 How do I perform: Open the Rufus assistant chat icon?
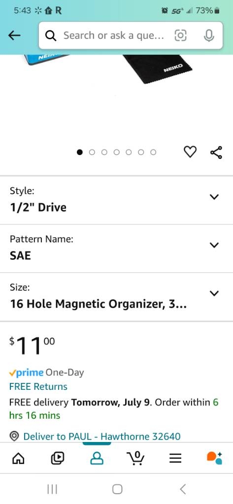(x=215, y=458)
